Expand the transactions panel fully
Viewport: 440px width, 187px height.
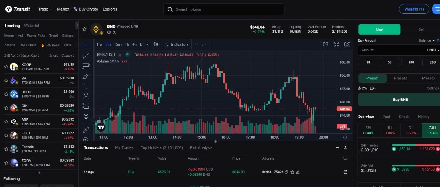[x=345, y=148]
